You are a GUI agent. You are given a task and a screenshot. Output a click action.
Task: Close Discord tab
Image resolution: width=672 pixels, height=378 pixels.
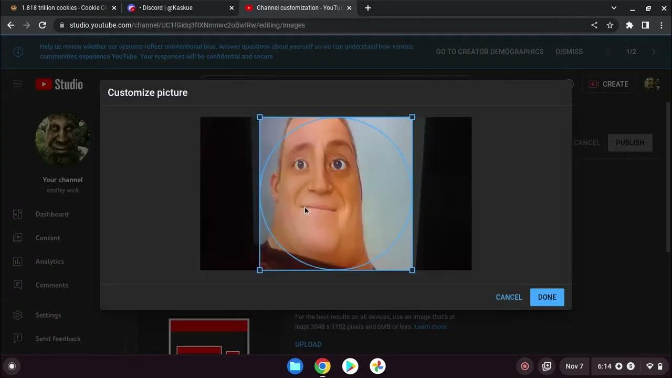[x=232, y=8]
